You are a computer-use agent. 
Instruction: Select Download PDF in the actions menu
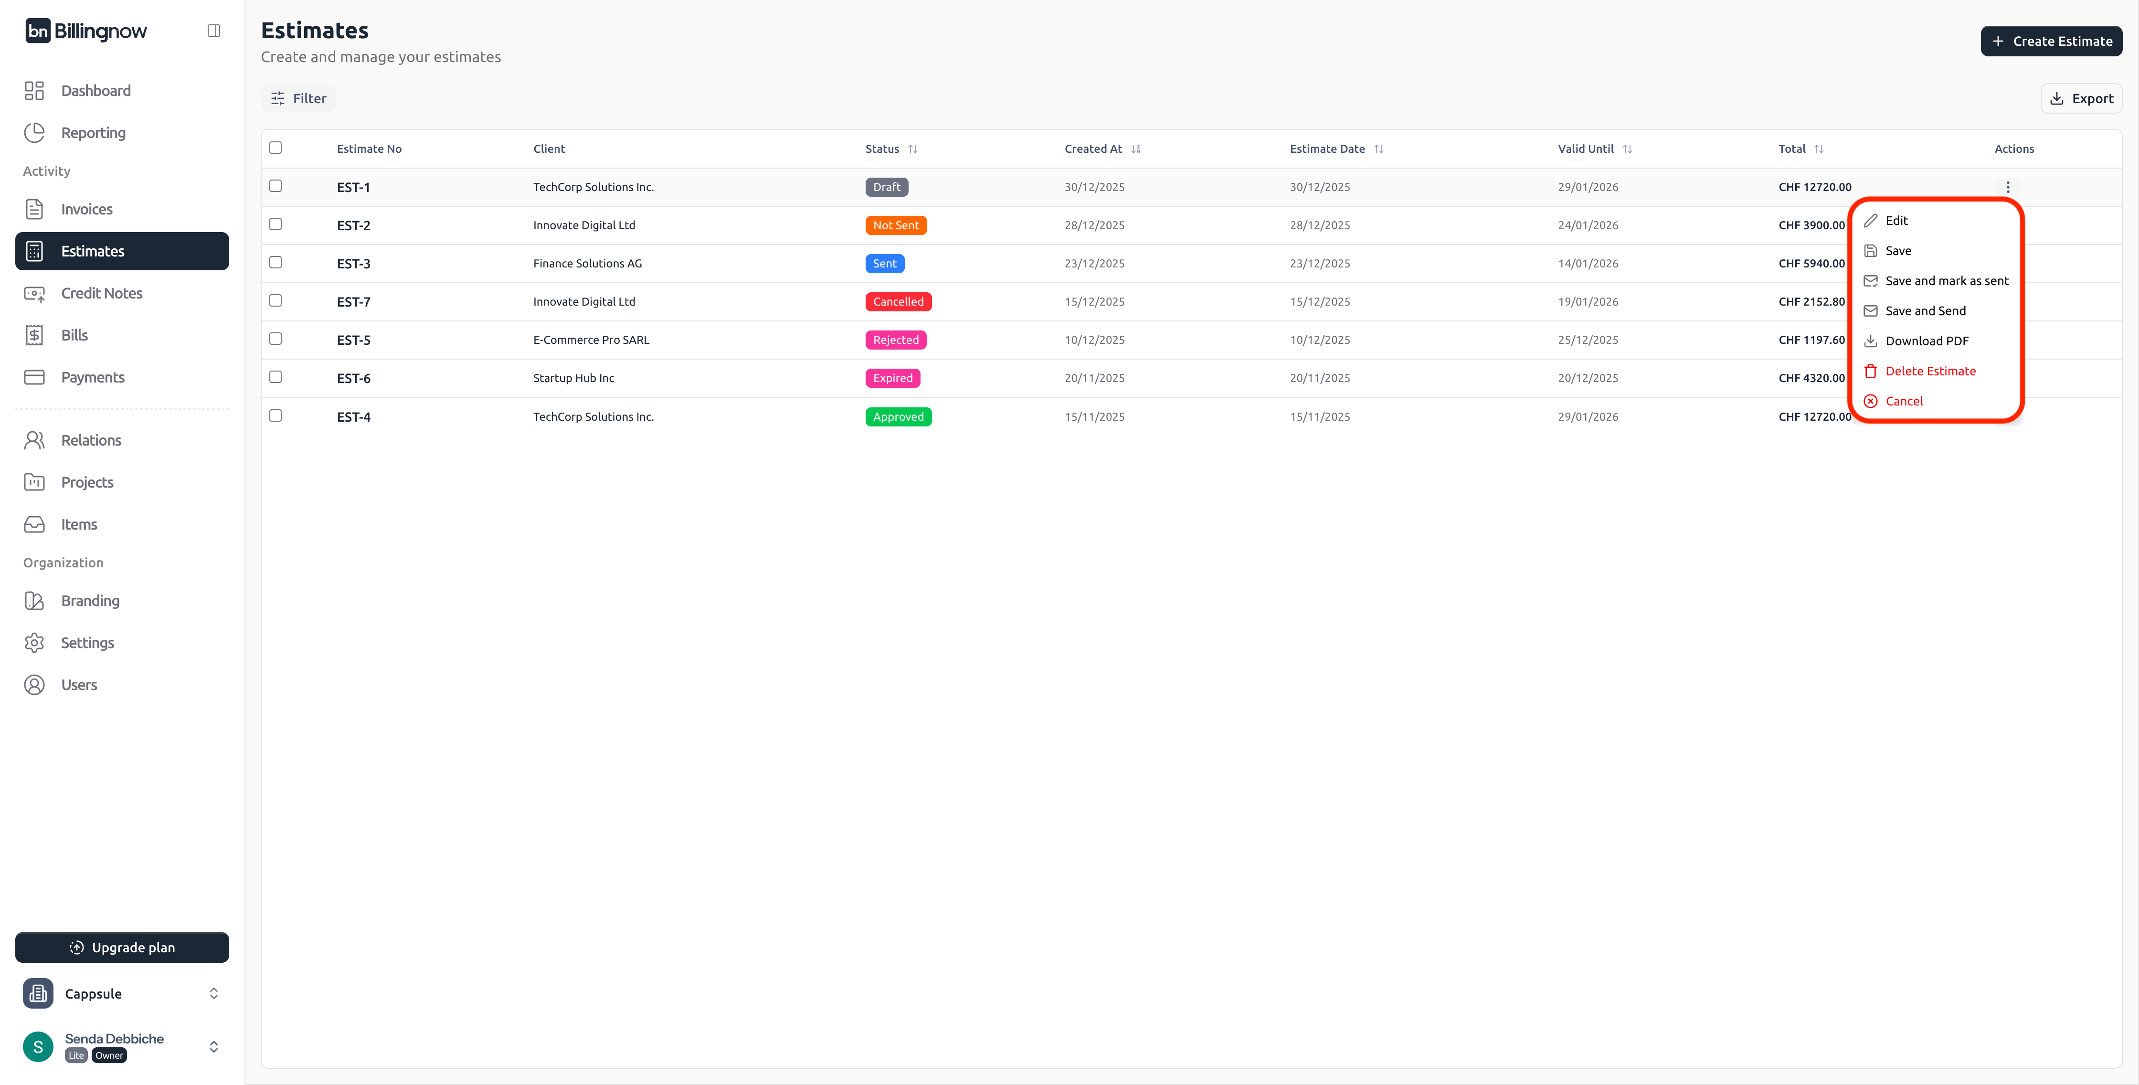1927,340
